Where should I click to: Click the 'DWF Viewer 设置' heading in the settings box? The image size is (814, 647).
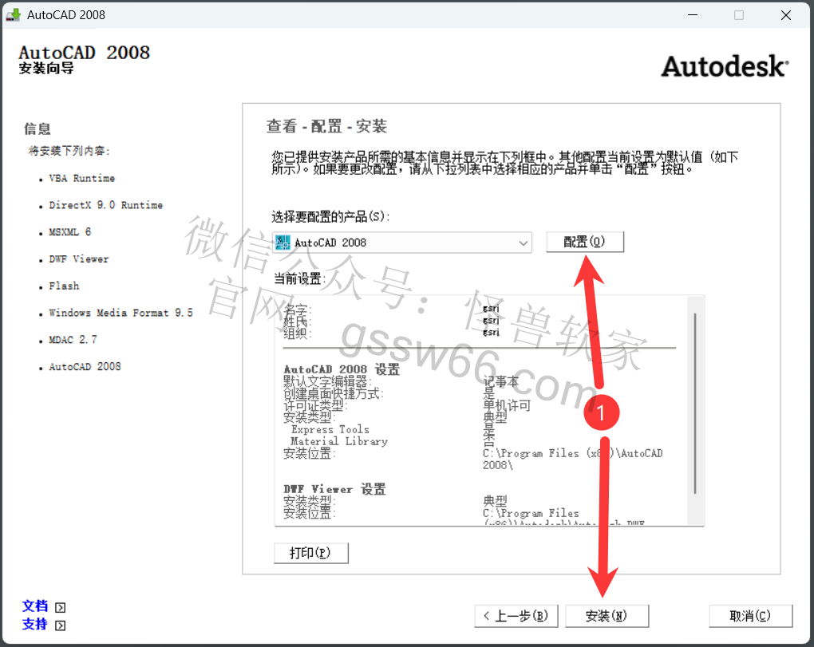pos(334,489)
